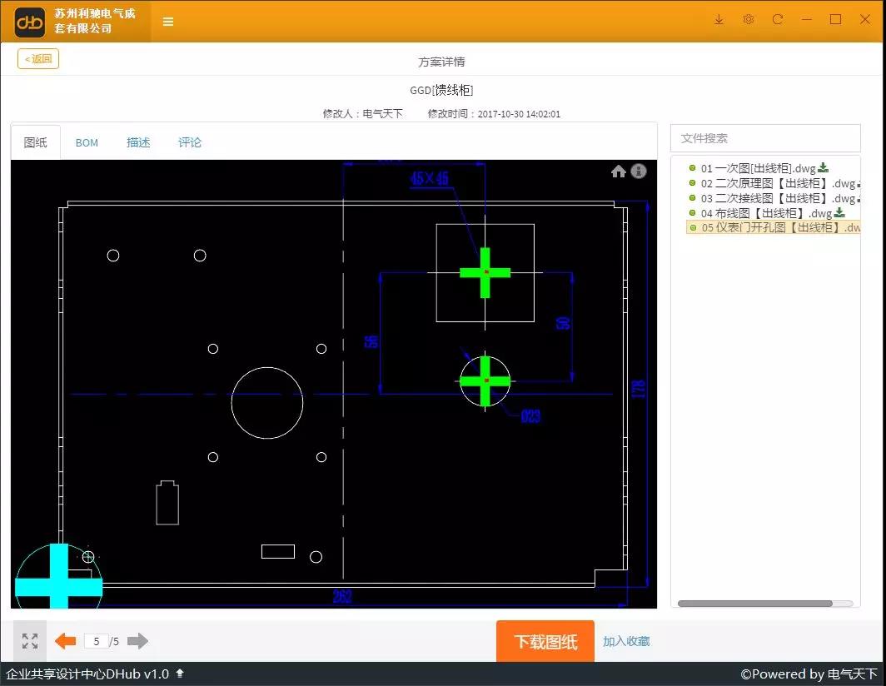Click the DHub company logo
The image size is (886, 686).
[x=29, y=22]
